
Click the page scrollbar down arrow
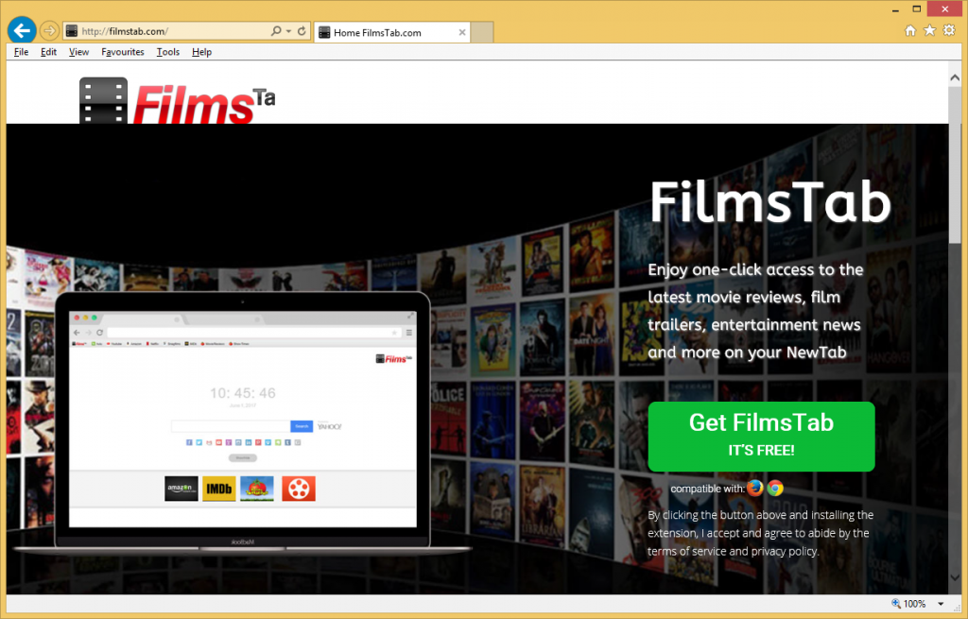click(x=955, y=578)
